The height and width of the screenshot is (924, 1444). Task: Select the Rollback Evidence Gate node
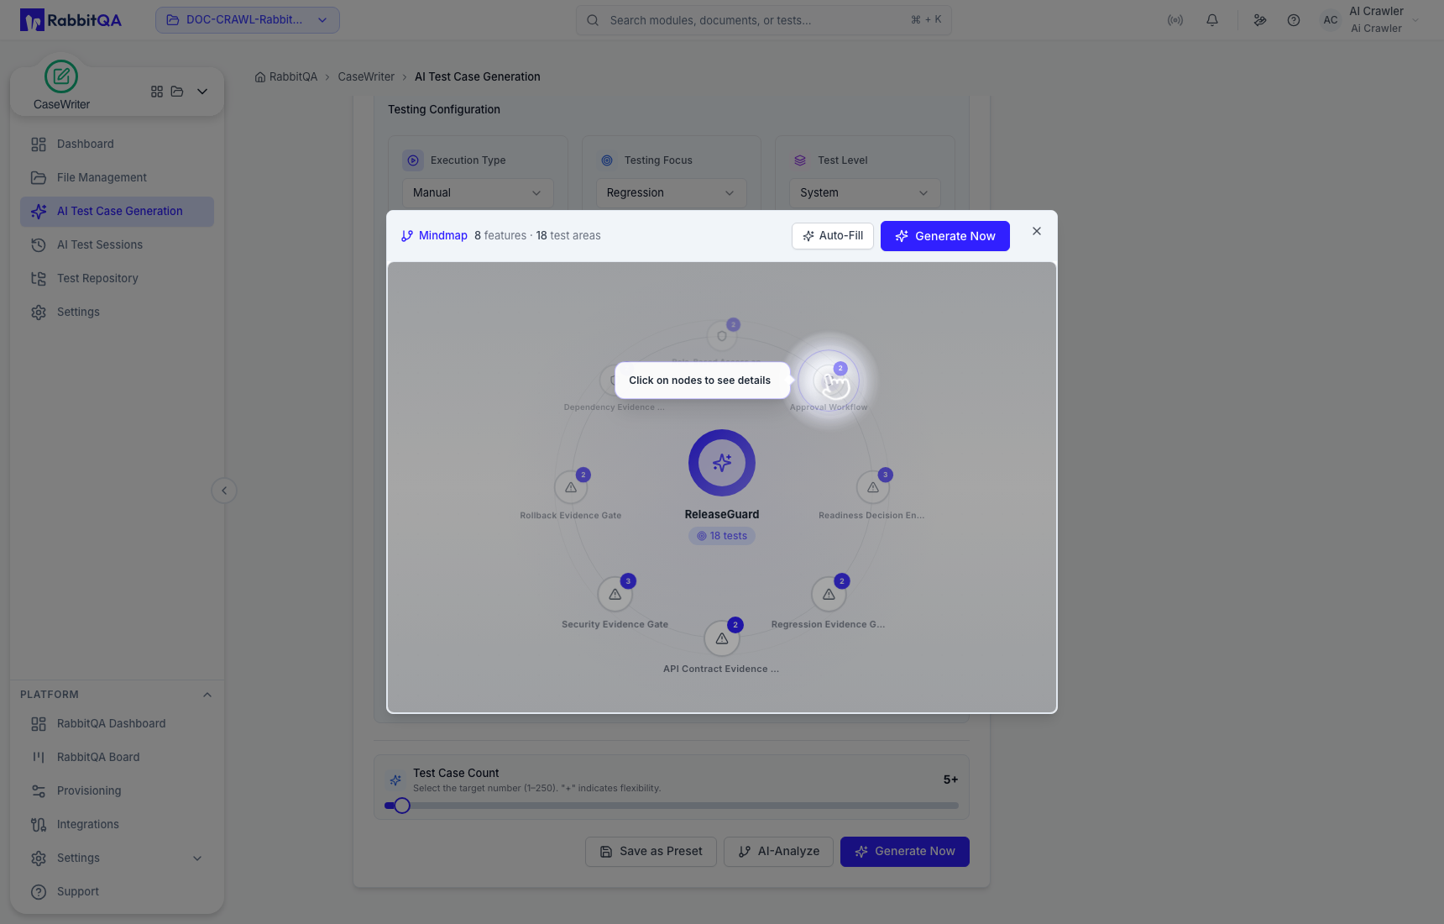click(x=571, y=487)
